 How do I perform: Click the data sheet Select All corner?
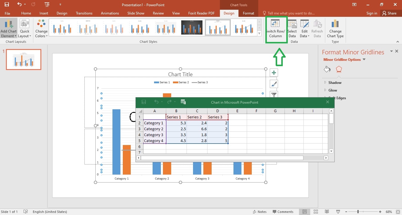(x=139, y=111)
